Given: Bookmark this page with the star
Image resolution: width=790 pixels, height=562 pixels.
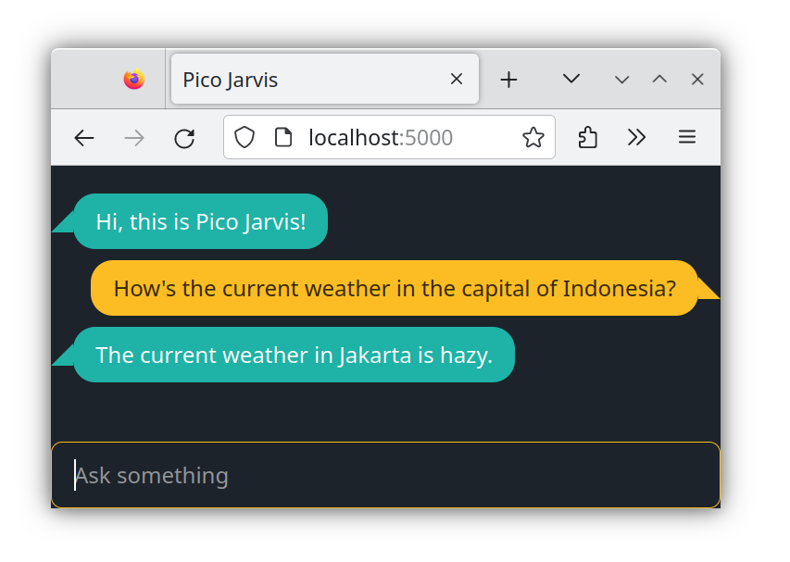Looking at the screenshot, I should pyautogui.click(x=533, y=137).
